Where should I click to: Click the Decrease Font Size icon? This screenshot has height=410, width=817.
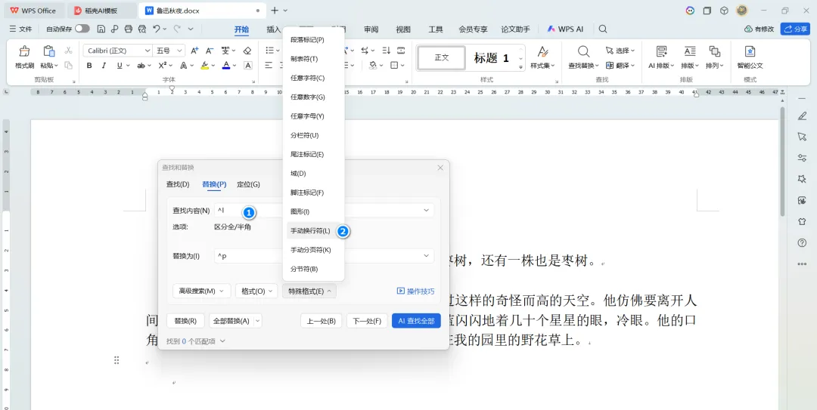(210, 51)
